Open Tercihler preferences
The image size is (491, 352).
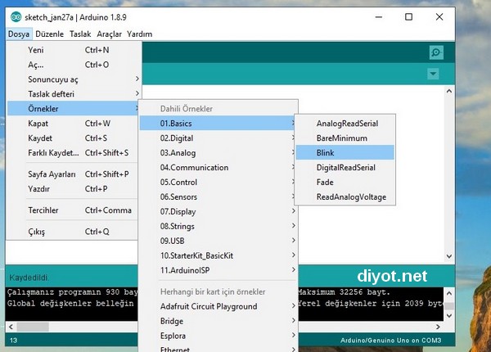pos(73,210)
